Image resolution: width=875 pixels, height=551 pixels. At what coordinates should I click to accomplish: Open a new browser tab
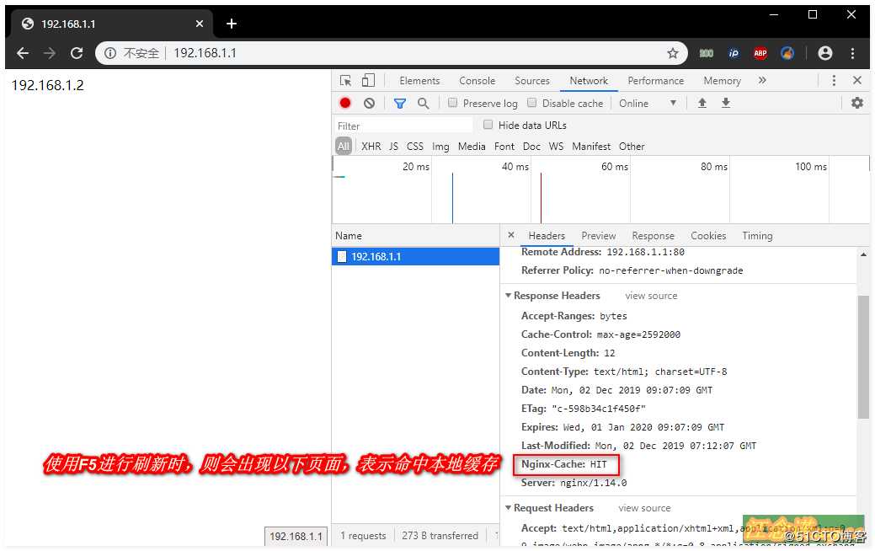click(x=232, y=24)
